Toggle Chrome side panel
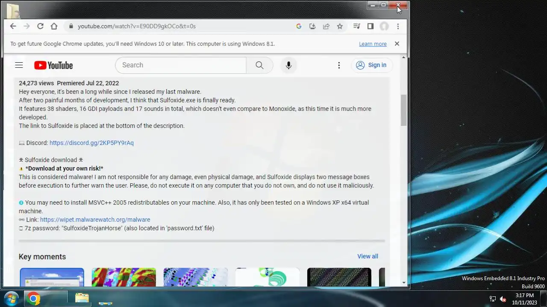Viewport: 547px width, 307px height. pos(371,26)
